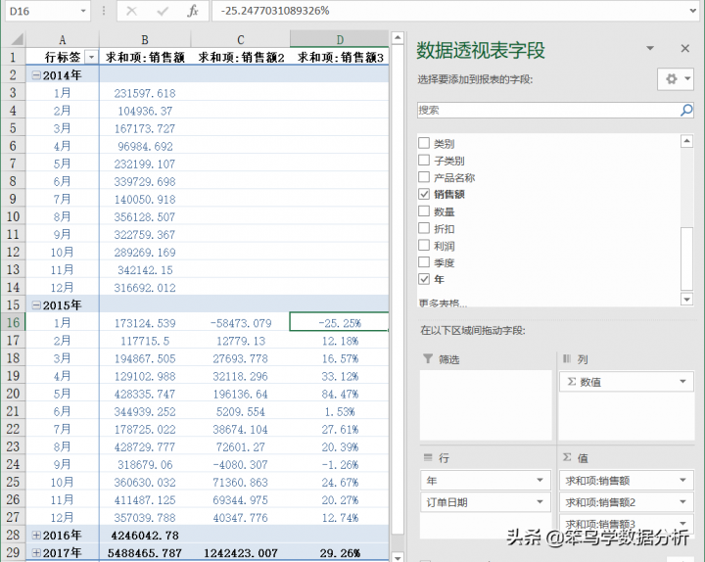Open the 求和项:销售额2 value dropdown
Image resolution: width=705 pixels, height=562 pixels.
[x=683, y=501]
